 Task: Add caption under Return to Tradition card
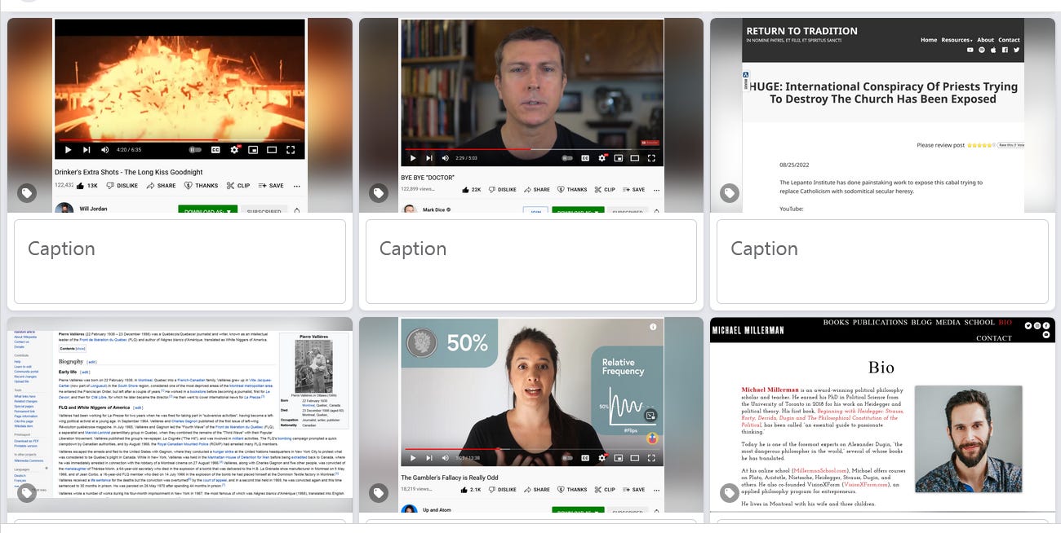point(882,261)
